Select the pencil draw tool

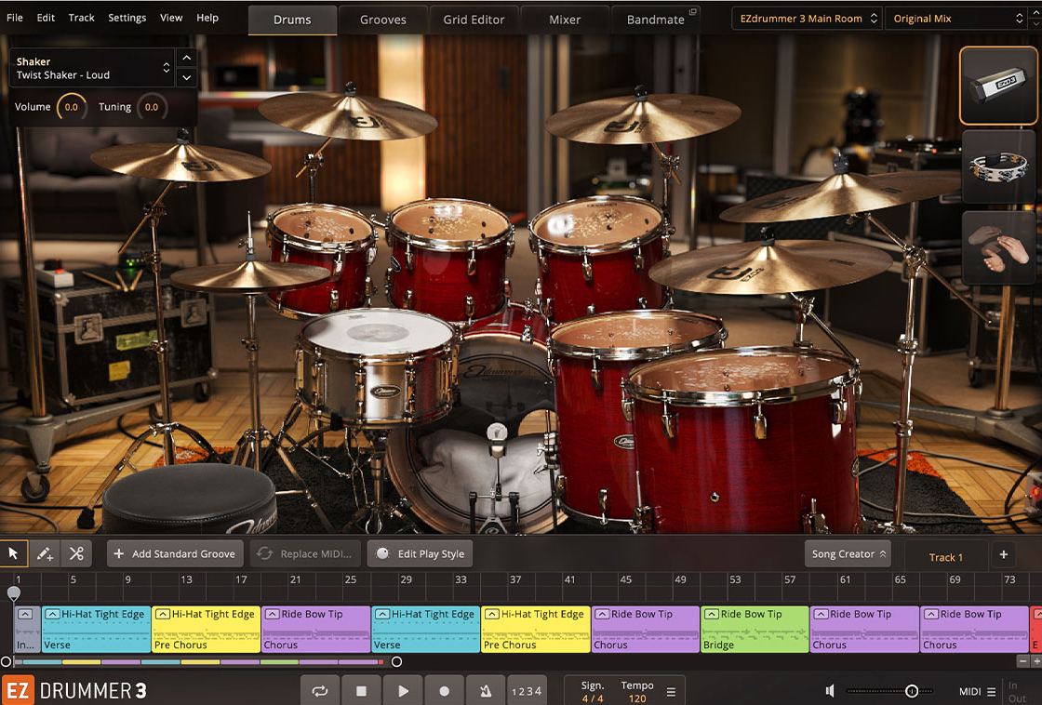point(45,553)
